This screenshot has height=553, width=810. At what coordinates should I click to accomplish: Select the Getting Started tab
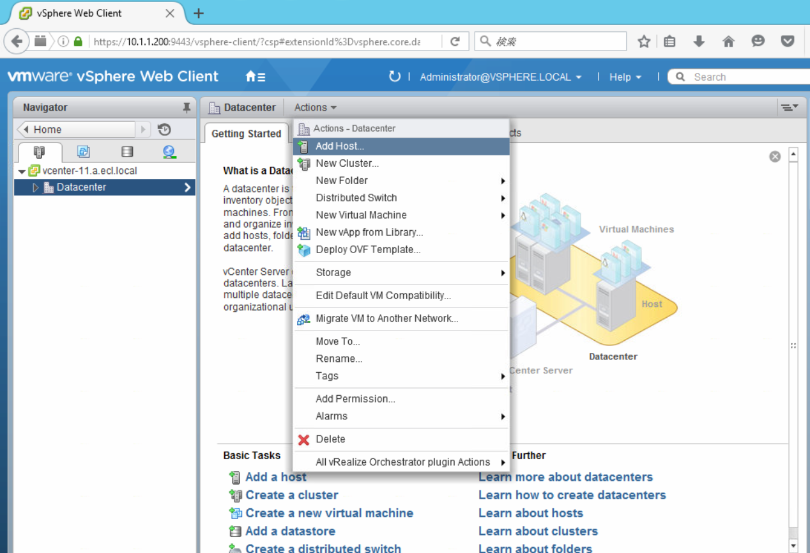[x=246, y=134]
